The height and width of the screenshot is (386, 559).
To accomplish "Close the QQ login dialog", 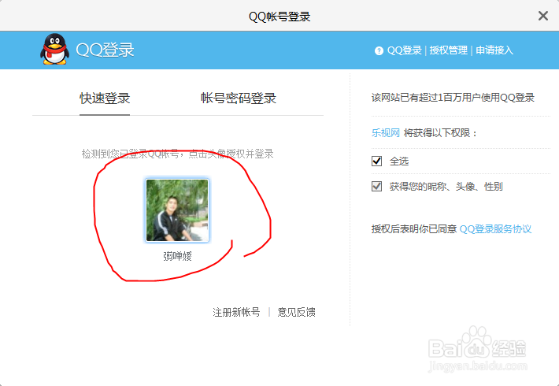I will pyautogui.click(x=542, y=16).
